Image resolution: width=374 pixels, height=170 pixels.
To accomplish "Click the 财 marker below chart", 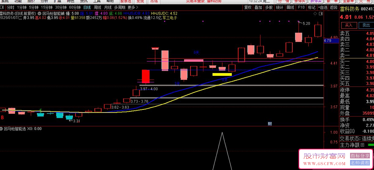I will point(270,124).
